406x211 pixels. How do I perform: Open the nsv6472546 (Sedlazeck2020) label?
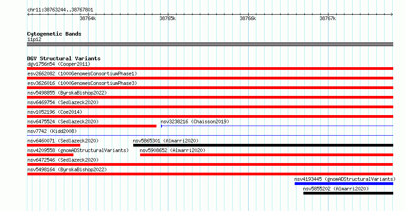tap(63, 160)
